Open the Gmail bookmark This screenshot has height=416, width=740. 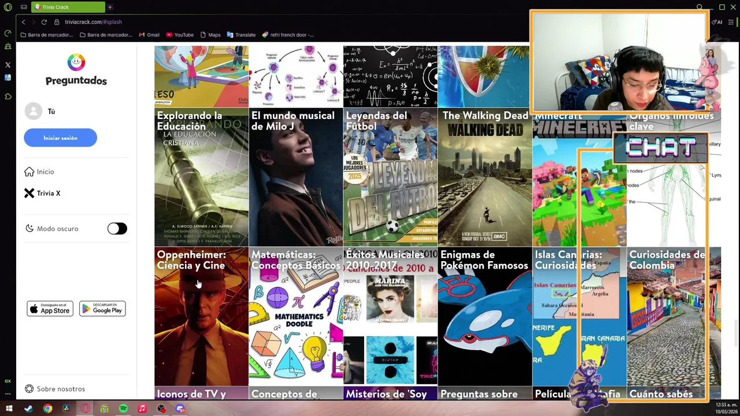tap(149, 35)
